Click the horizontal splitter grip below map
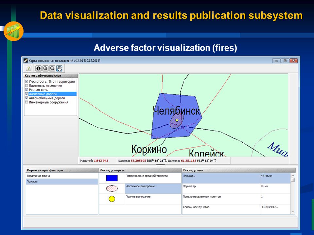The height and width of the screenshot is (235, 314). [160, 165]
